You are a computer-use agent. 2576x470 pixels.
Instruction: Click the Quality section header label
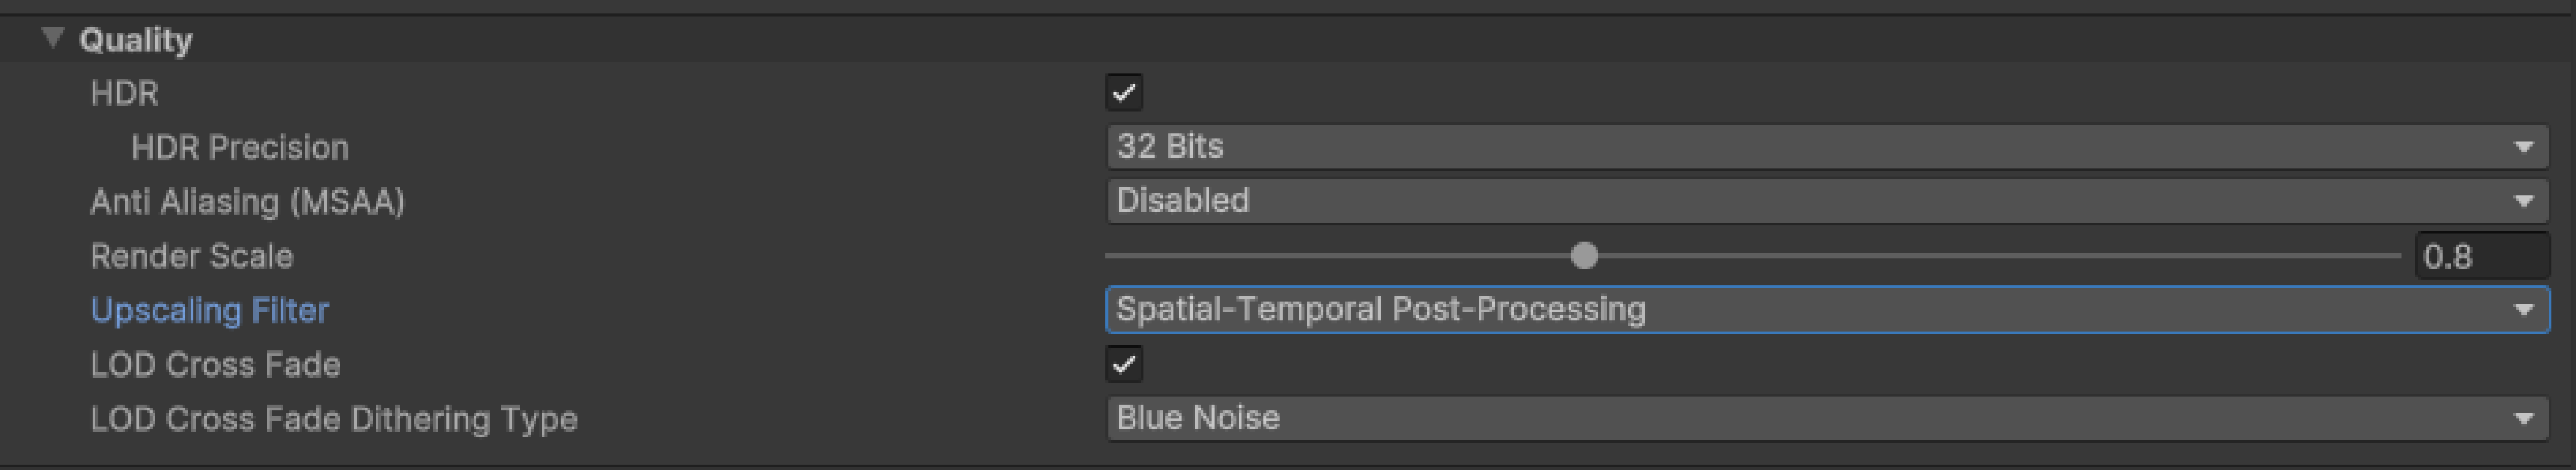click(x=136, y=40)
